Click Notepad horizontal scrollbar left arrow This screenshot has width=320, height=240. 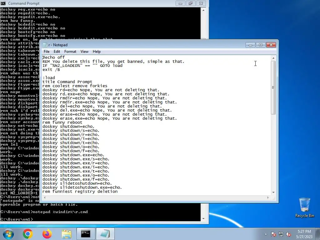[45, 197]
